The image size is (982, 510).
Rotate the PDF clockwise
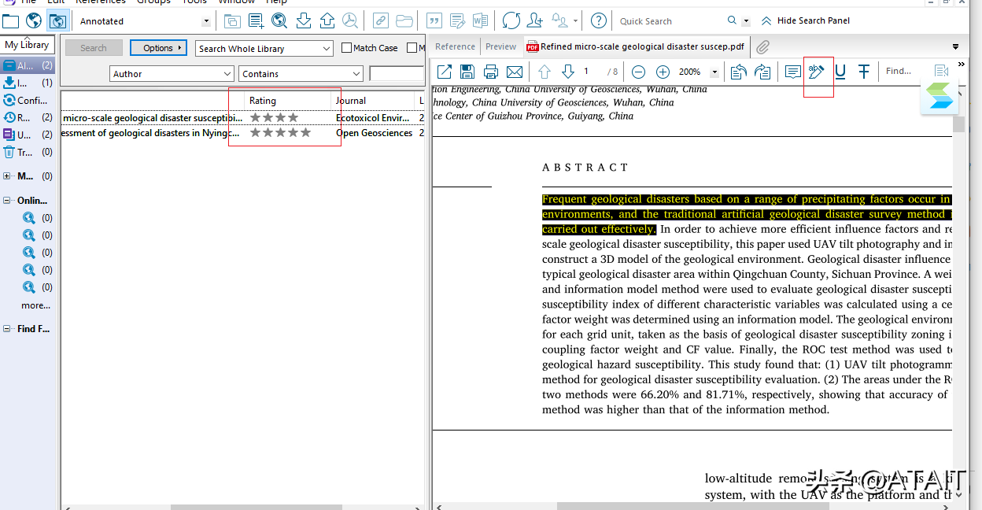pyautogui.click(x=762, y=72)
